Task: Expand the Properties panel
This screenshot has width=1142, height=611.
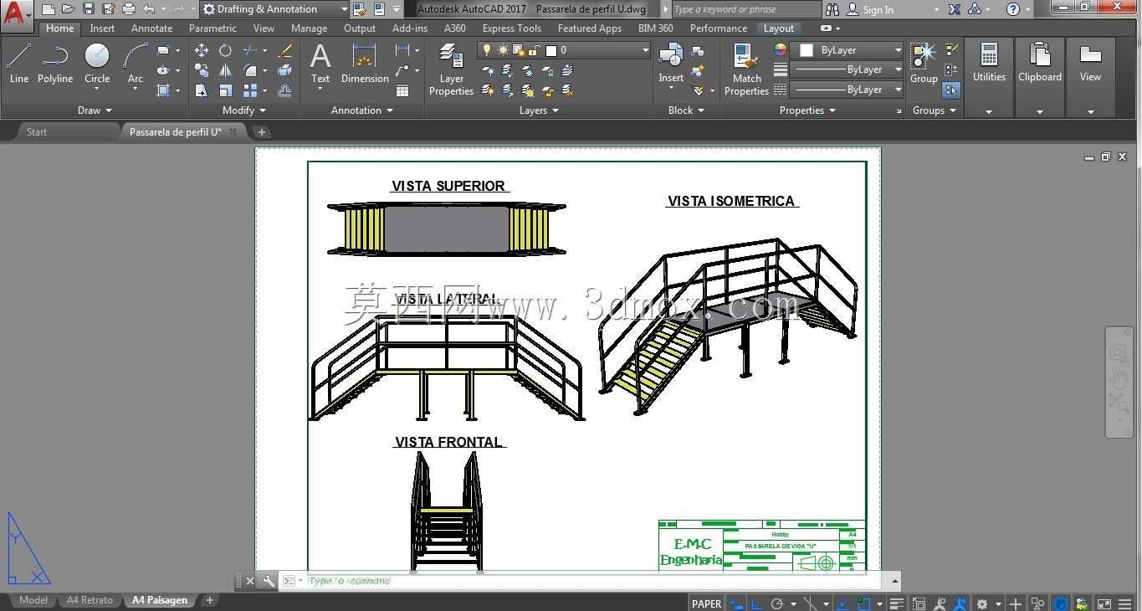Action: [x=807, y=110]
